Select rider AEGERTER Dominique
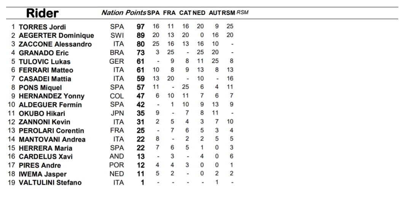Viewport: 403px width, 203px height. [56, 36]
